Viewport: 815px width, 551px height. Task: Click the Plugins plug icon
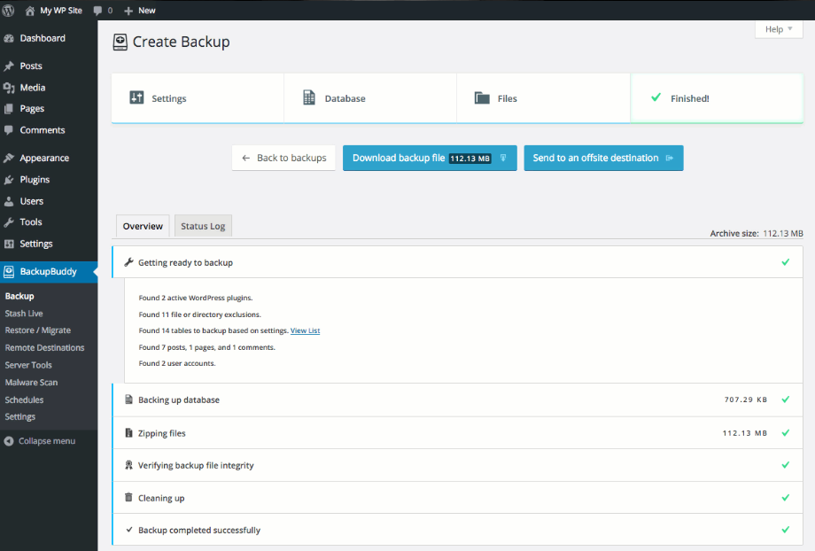coord(9,180)
